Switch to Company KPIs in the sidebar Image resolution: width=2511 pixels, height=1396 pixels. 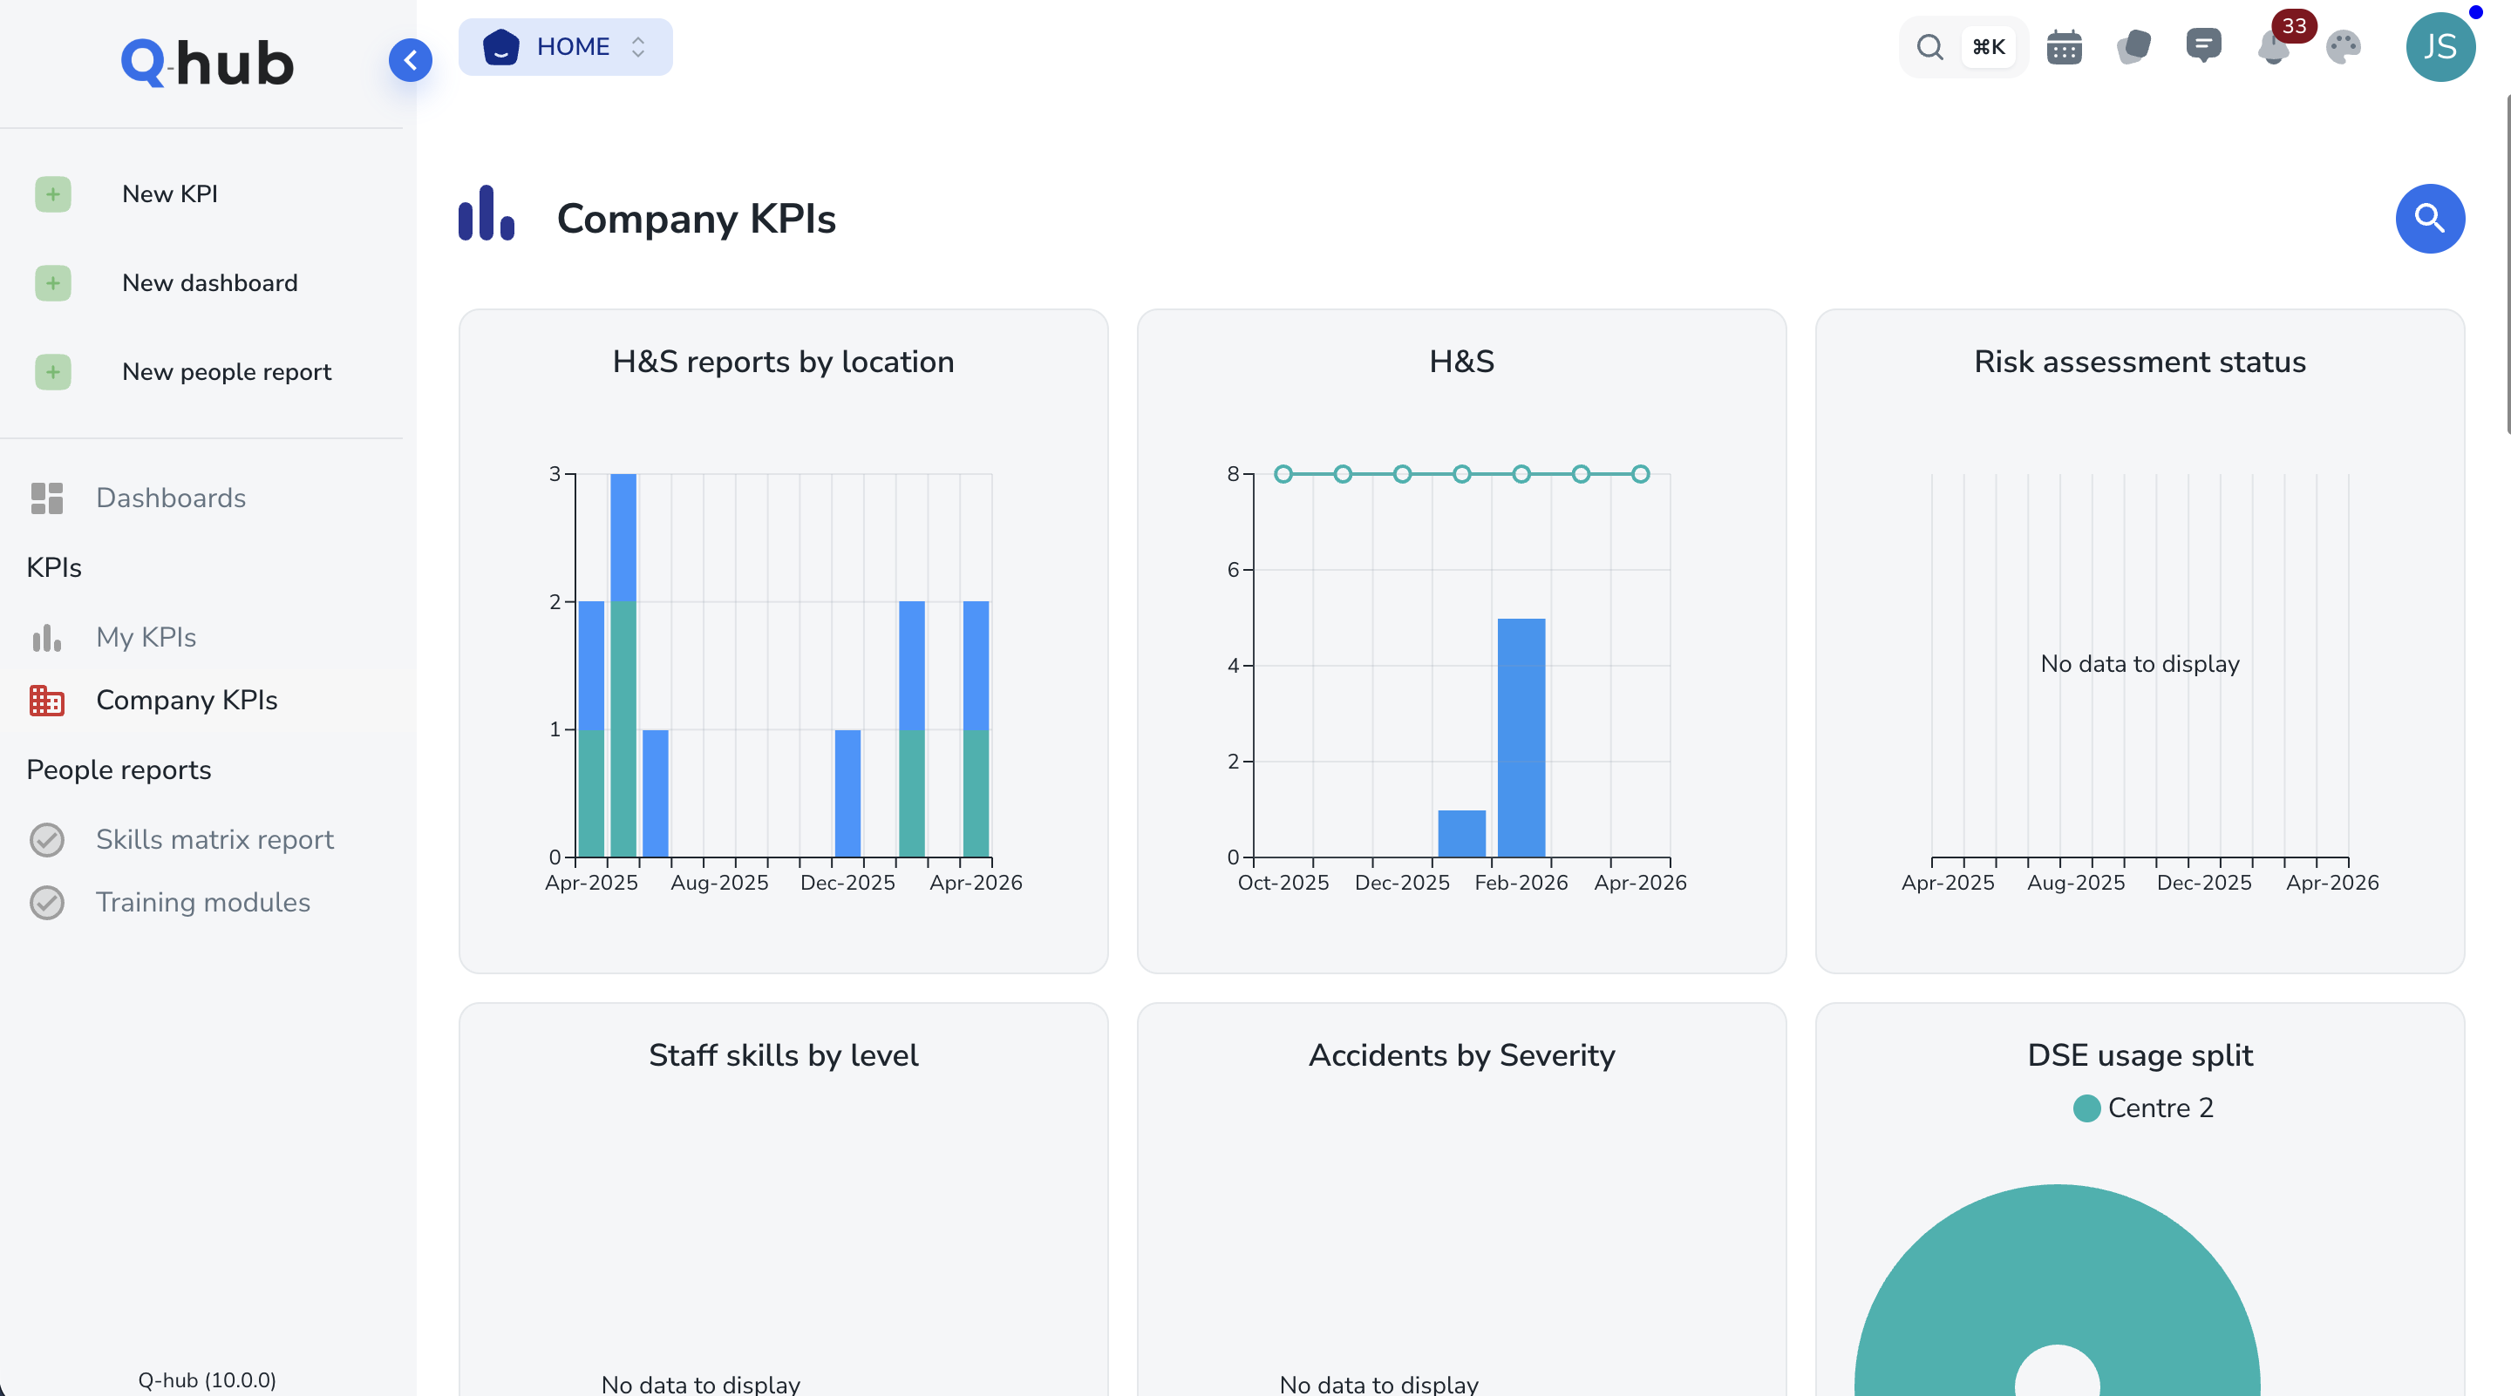click(x=187, y=701)
